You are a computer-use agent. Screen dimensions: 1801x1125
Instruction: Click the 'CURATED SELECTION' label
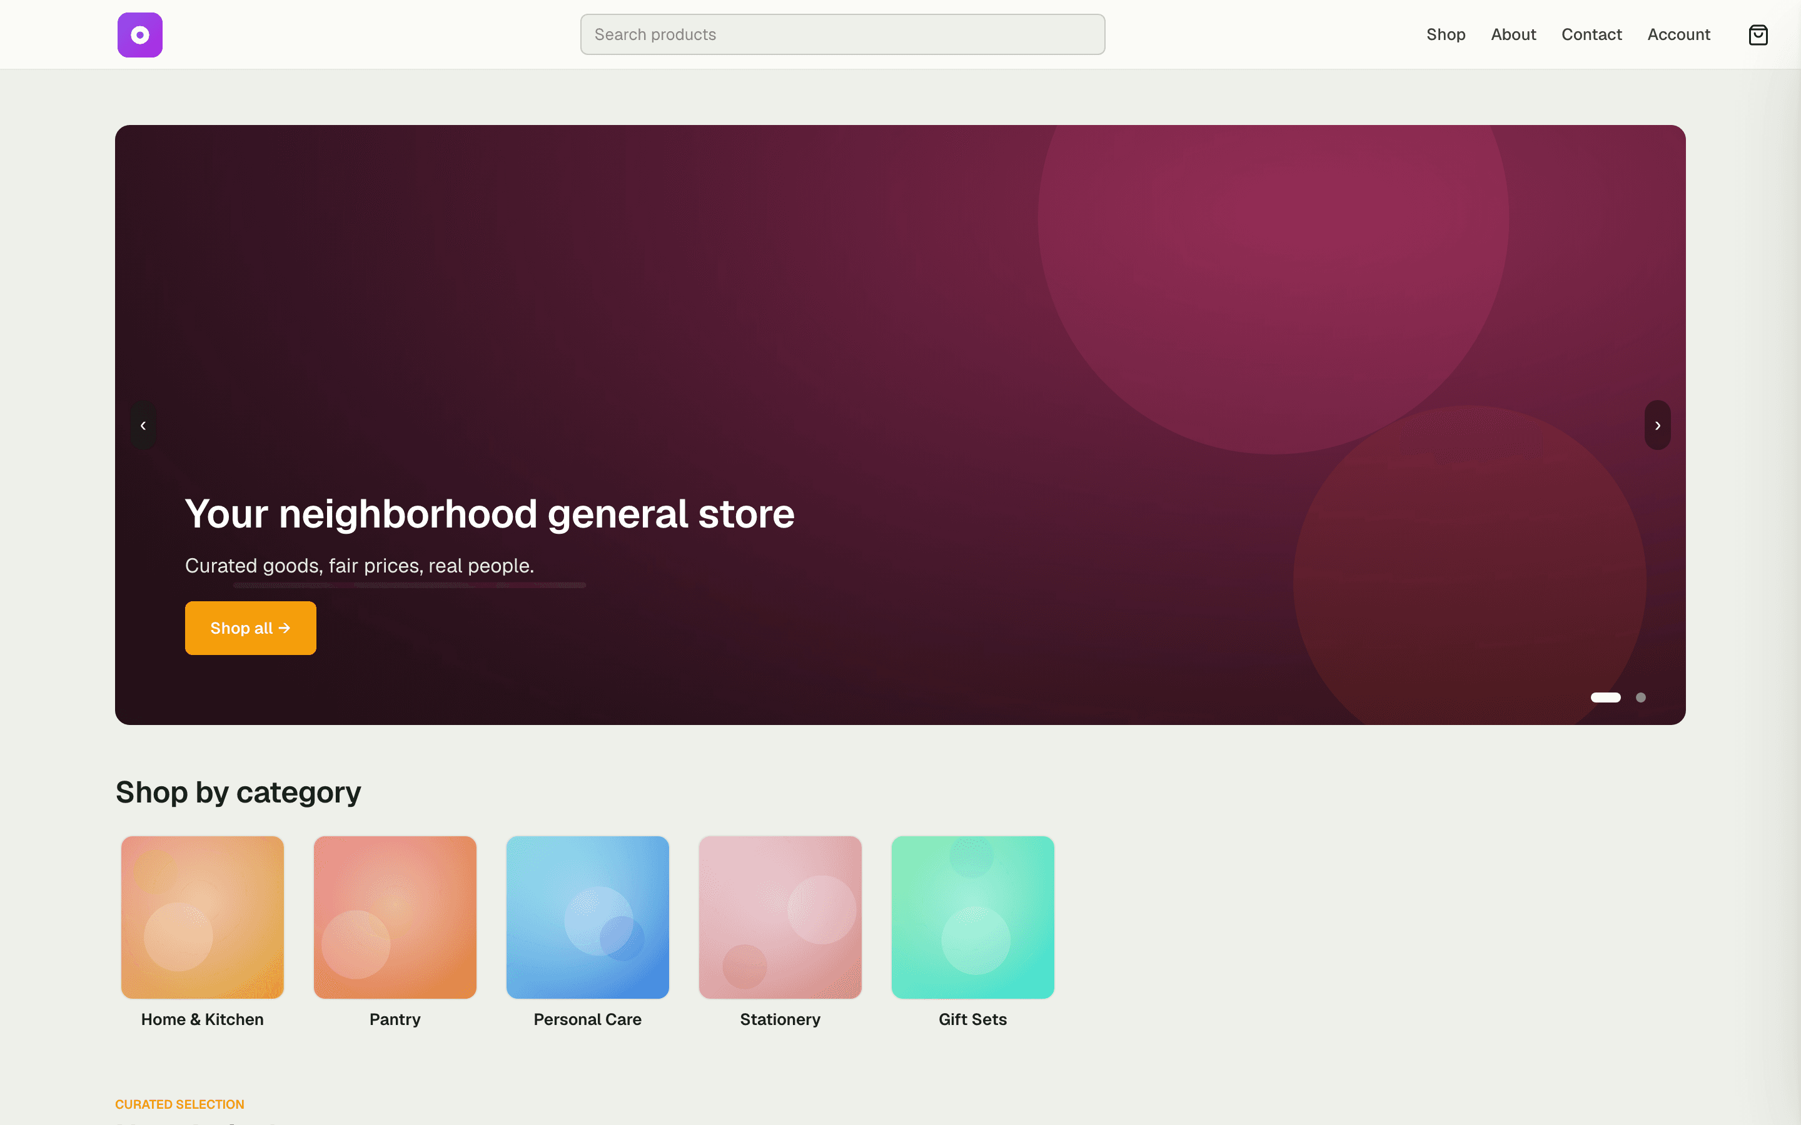pos(179,1104)
